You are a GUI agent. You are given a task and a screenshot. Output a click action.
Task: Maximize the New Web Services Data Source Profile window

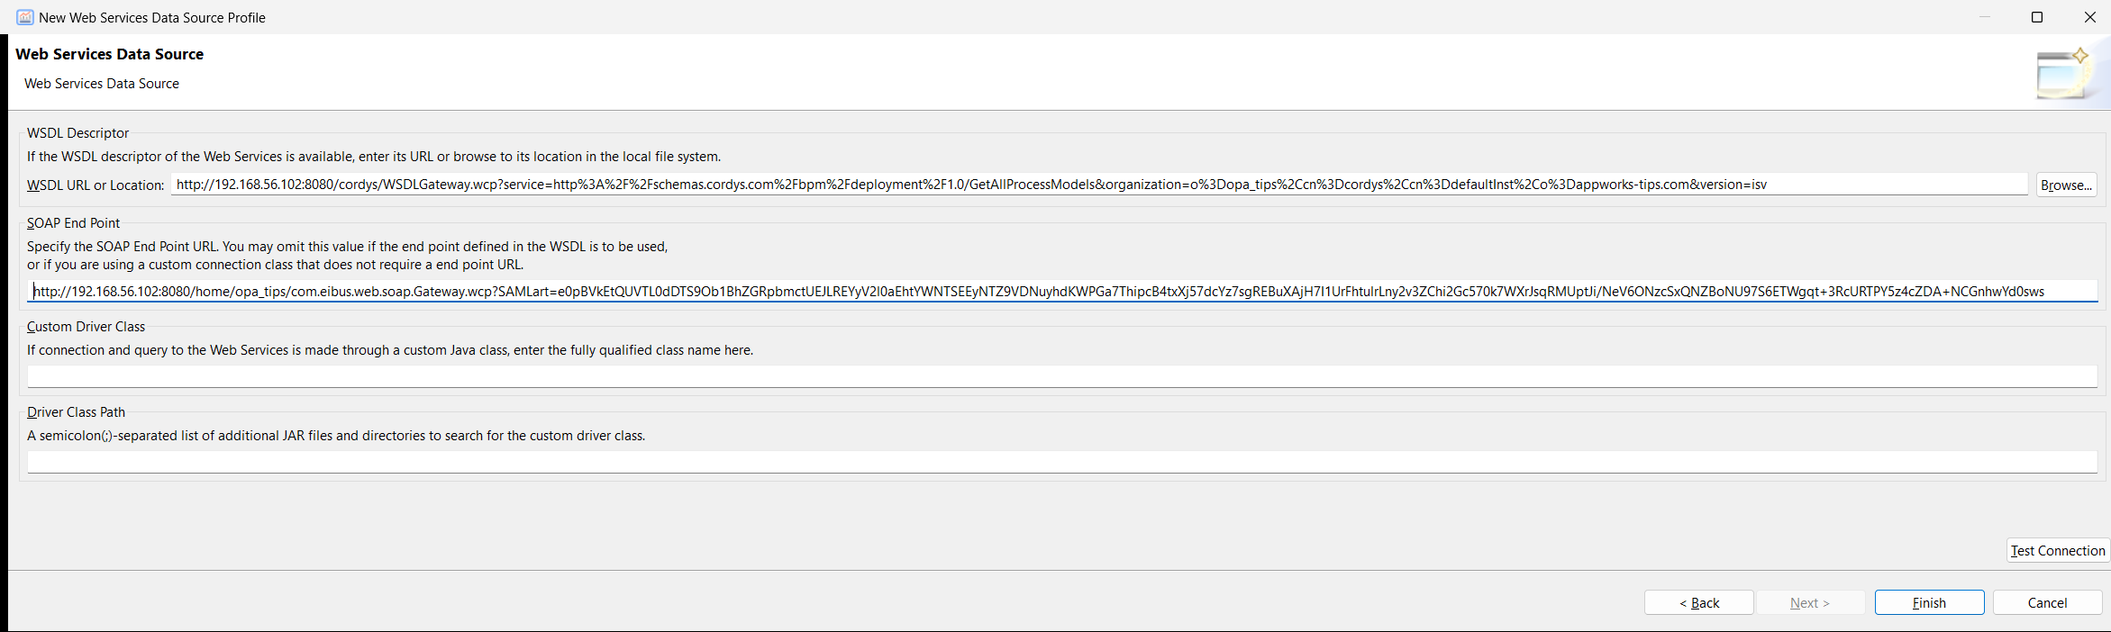(2037, 17)
